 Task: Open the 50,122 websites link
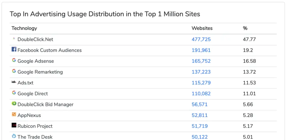pyautogui.click(x=200, y=137)
